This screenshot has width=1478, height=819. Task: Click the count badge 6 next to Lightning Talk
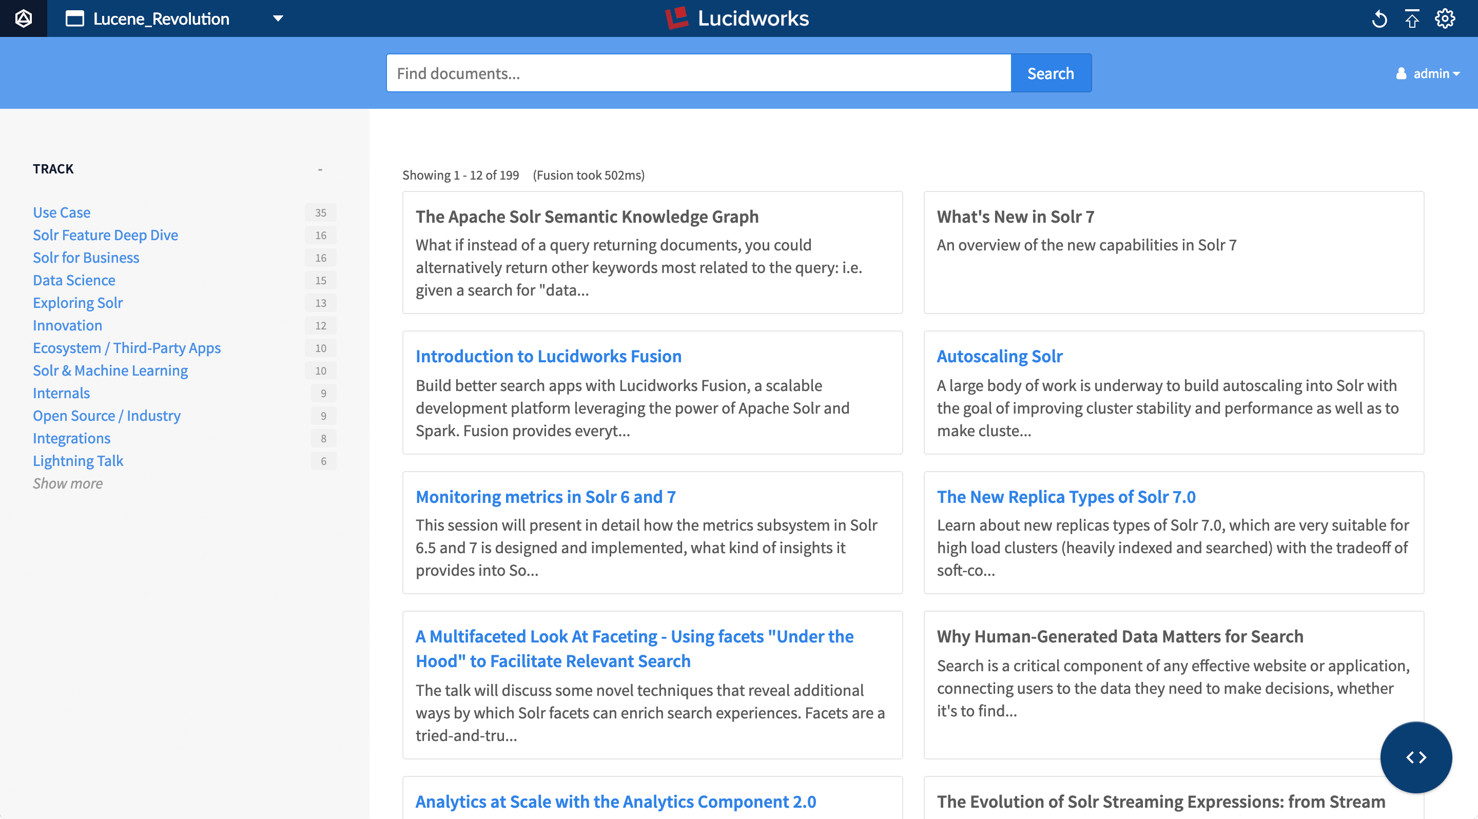pos(324,461)
